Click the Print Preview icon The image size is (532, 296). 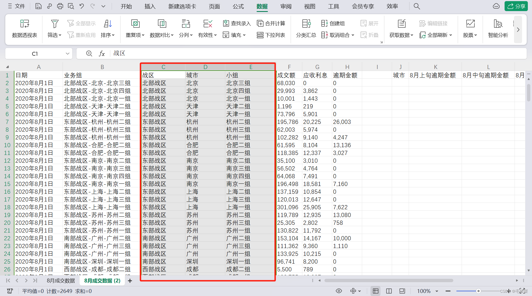[x=71, y=6]
